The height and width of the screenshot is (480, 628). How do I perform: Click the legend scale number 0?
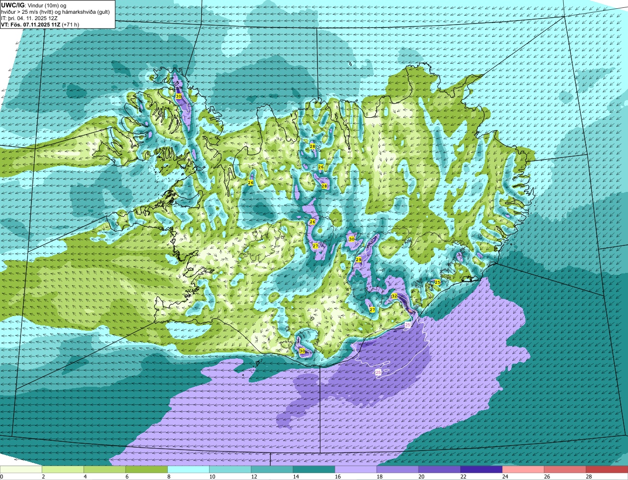point(1,477)
